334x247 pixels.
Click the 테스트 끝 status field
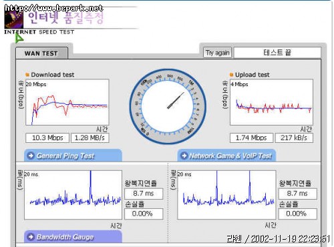[277, 53]
